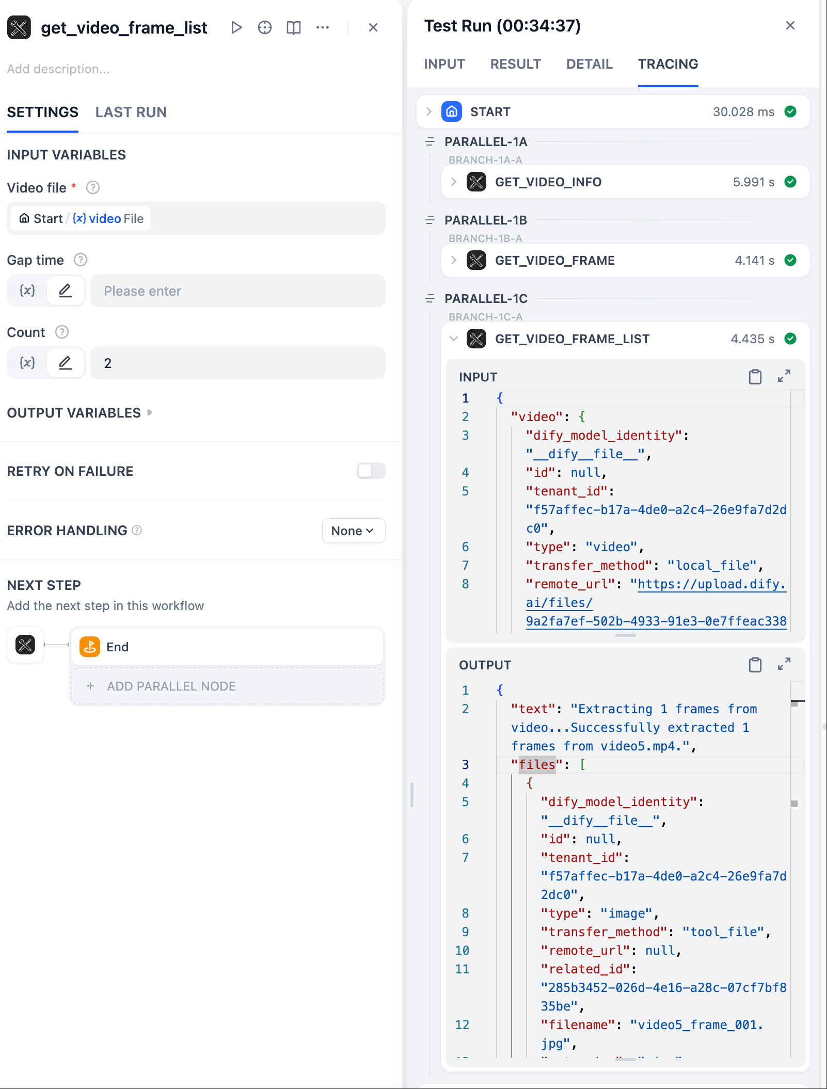Switch to the LAST RUN tab

pos(131,112)
